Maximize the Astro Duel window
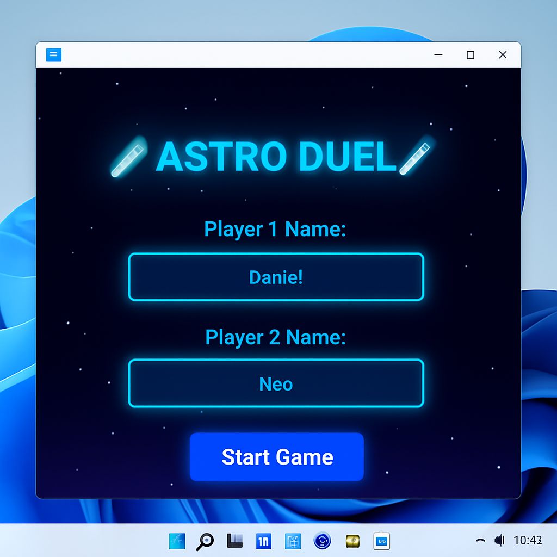Image resolution: width=557 pixels, height=557 pixels. click(471, 55)
